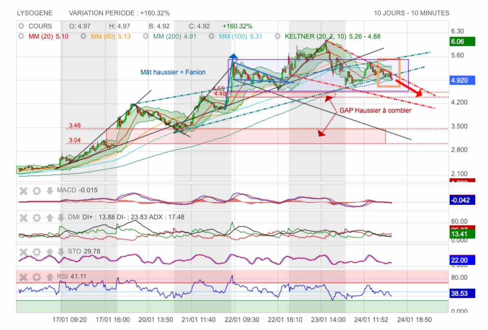This screenshot has width=488, height=330.
Task: Open STO indicator settings gear
Action: (36, 252)
